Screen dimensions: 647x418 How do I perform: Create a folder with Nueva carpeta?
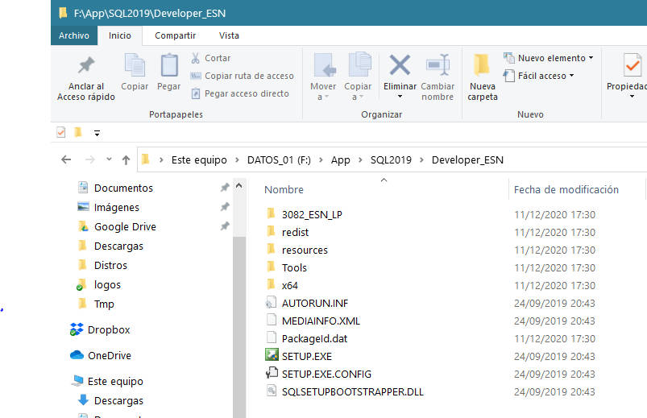pyautogui.click(x=483, y=77)
